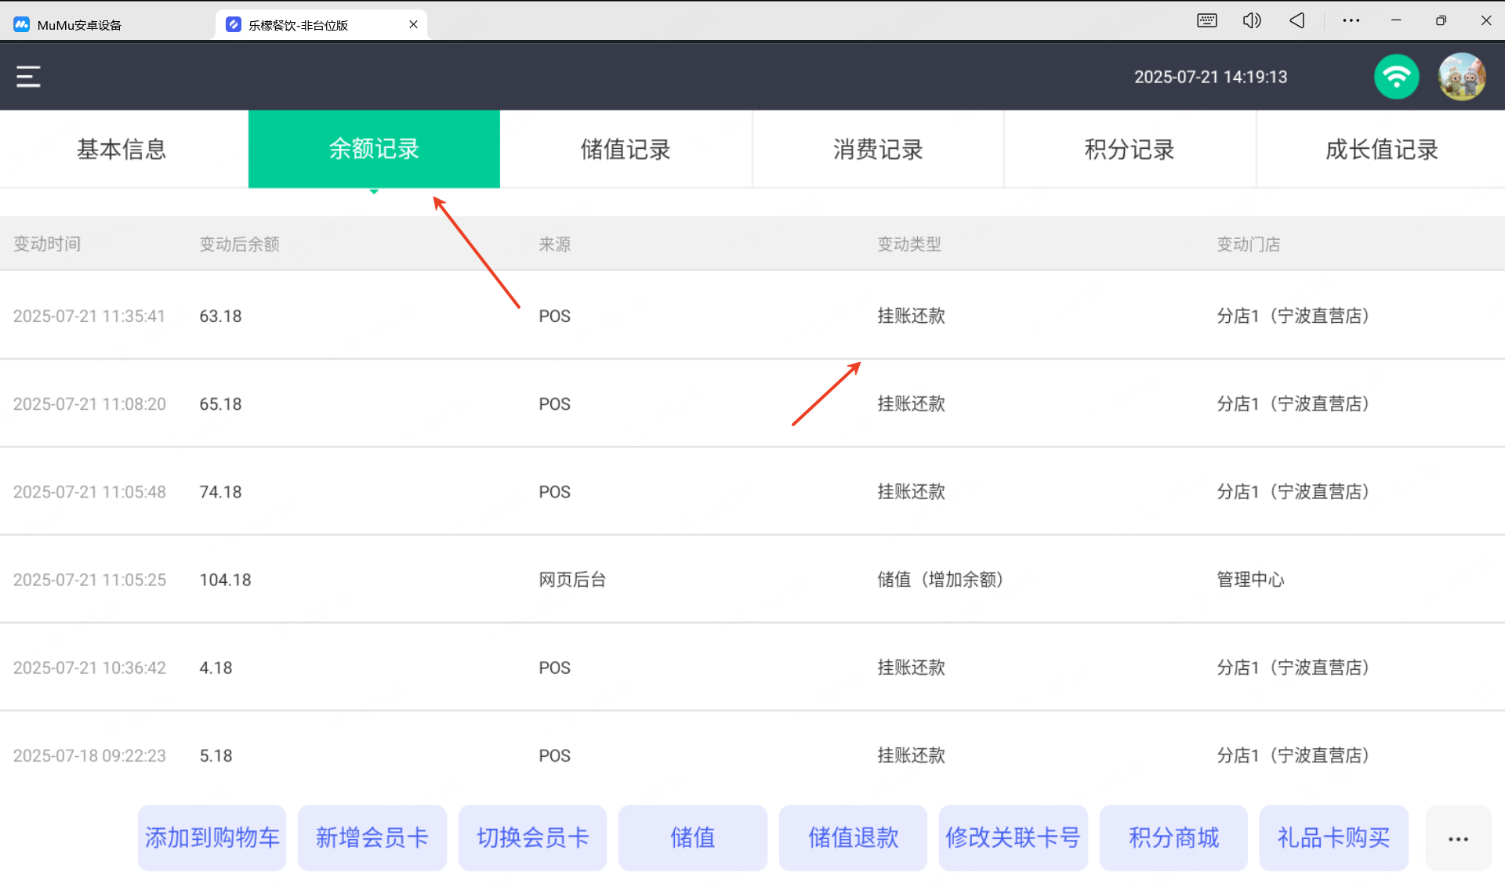
Task: Select the record at 2025-07-21 11:05:25
Action: tap(752, 579)
